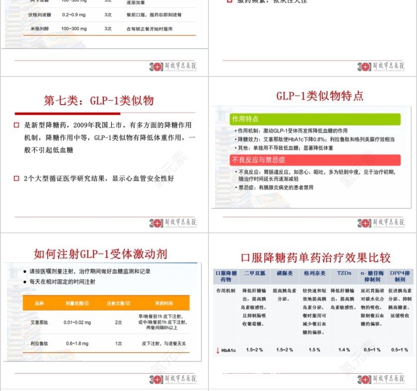Select the 二甲双胍 column header
The image size is (417, 391).
click(x=253, y=272)
